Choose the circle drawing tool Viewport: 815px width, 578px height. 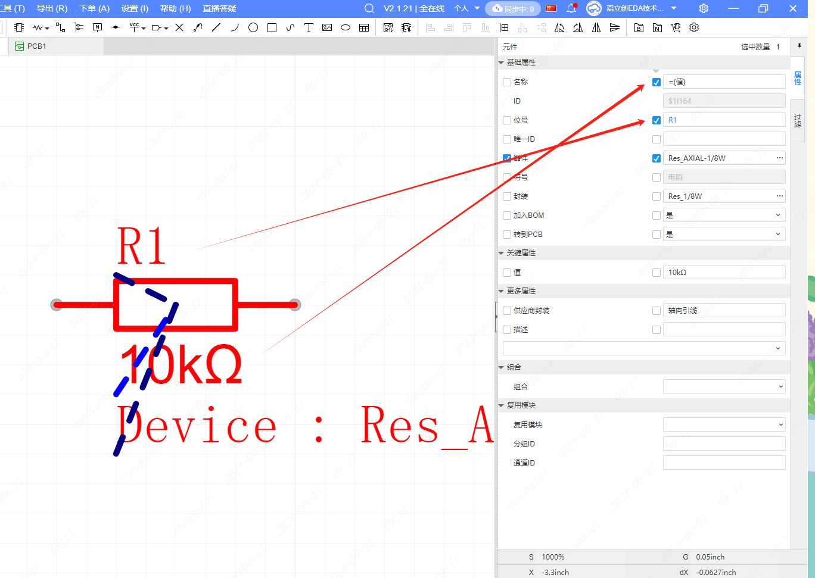(x=253, y=27)
